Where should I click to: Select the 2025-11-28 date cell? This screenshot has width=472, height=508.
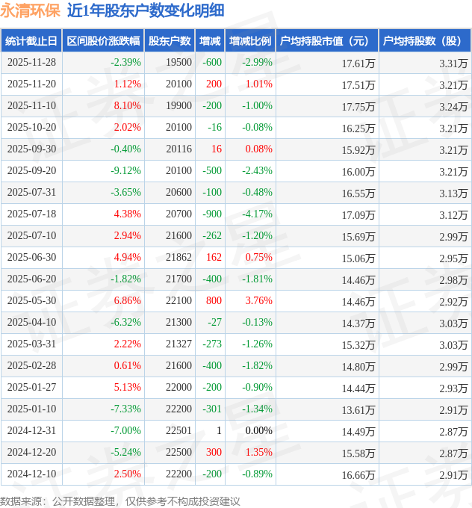[31, 63]
